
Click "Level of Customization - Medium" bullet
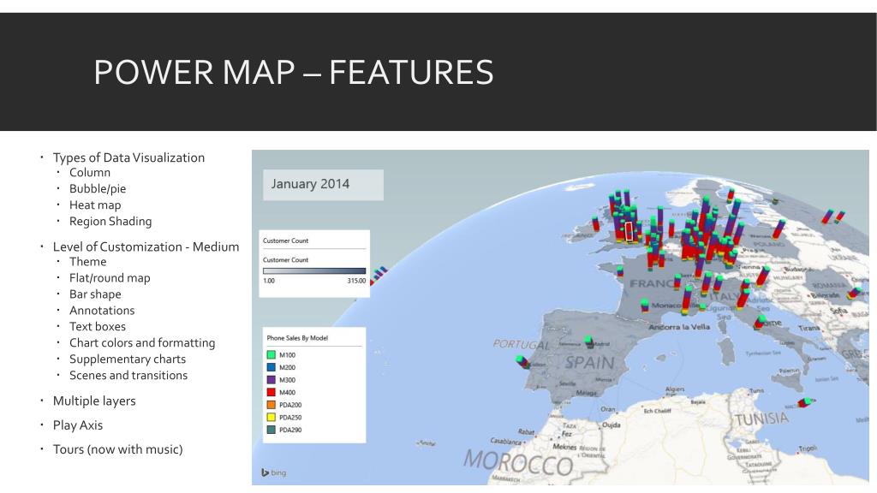point(146,247)
